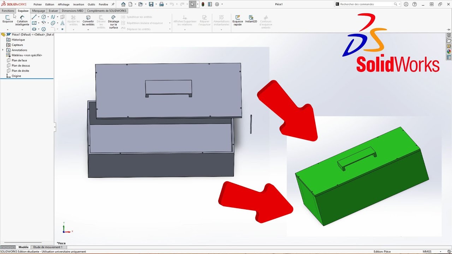This screenshot has height=254, width=452.
Task: Select the Spline sketch tool
Action: [x=53, y=17]
